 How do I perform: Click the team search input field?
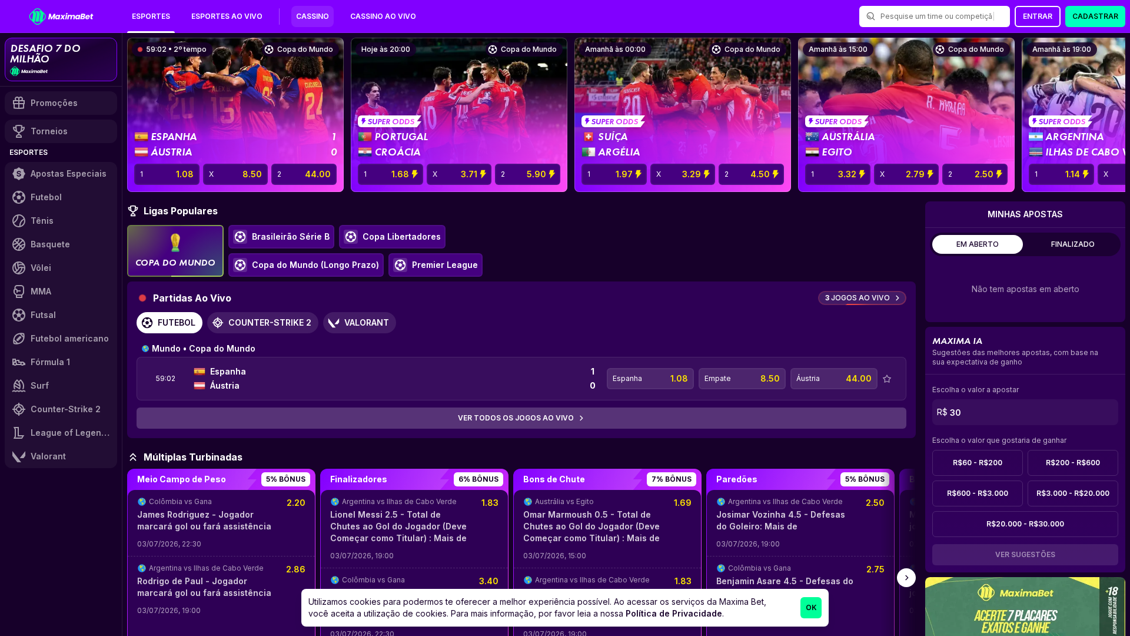(x=935, y=16)
